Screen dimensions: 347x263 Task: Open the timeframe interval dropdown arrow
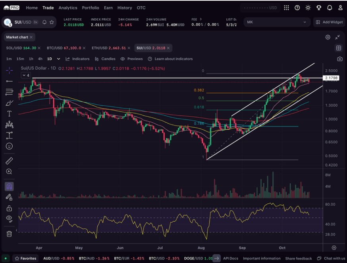tap(59, 59)
